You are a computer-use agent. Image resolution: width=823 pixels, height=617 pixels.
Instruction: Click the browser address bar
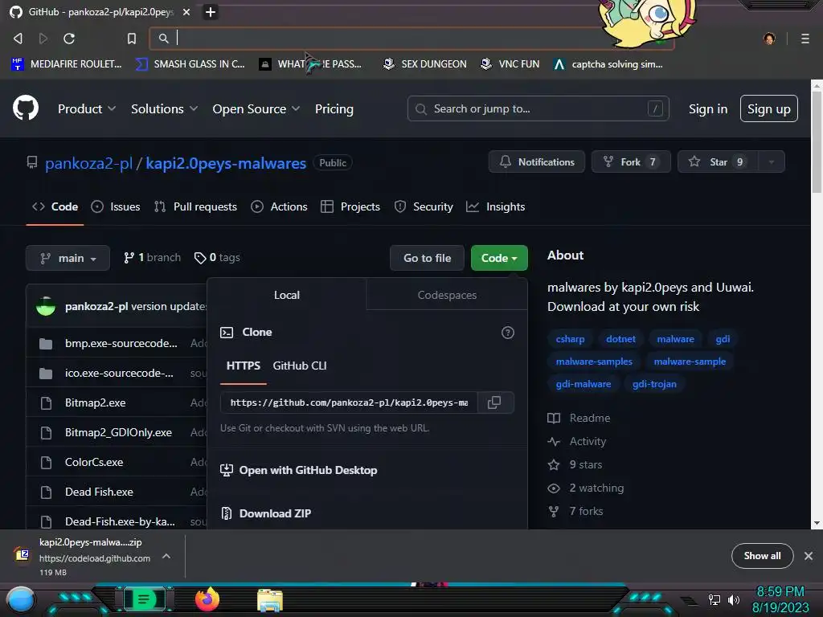tap(412, 39)
